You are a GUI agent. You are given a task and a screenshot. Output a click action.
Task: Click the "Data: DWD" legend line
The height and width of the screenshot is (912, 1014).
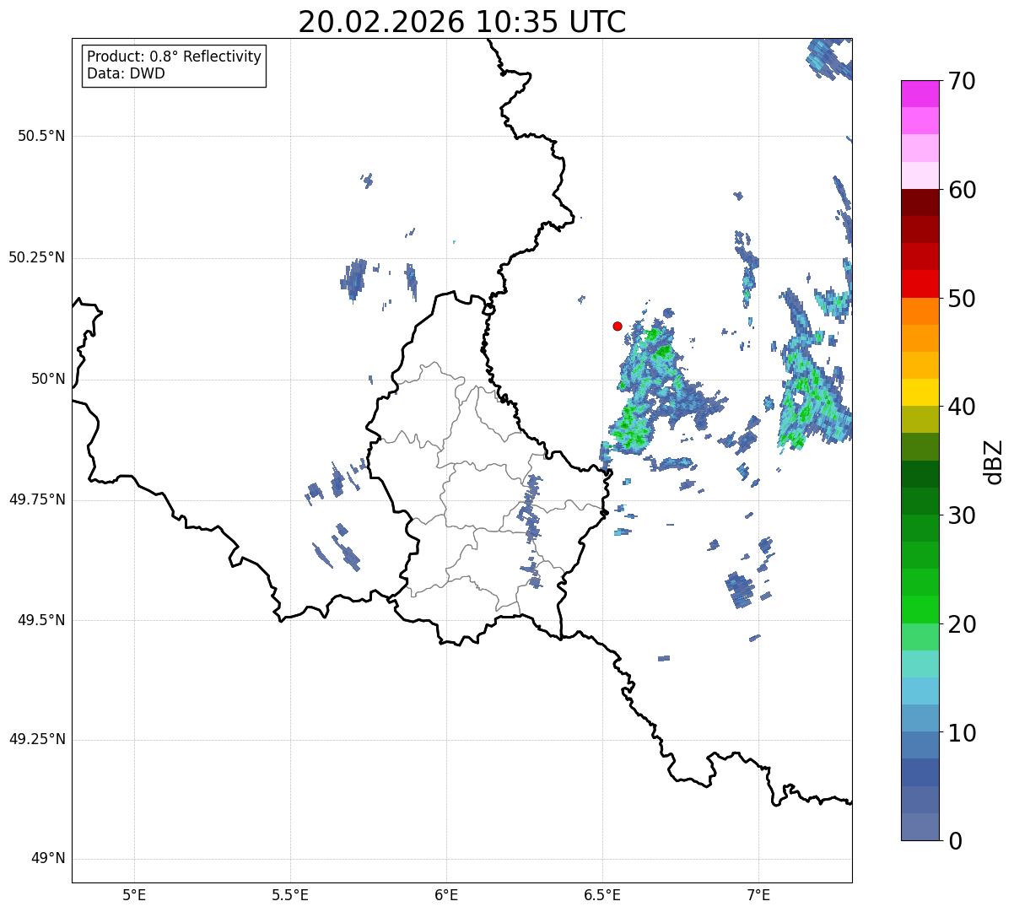pyautogui.click(x=126, y=73)
